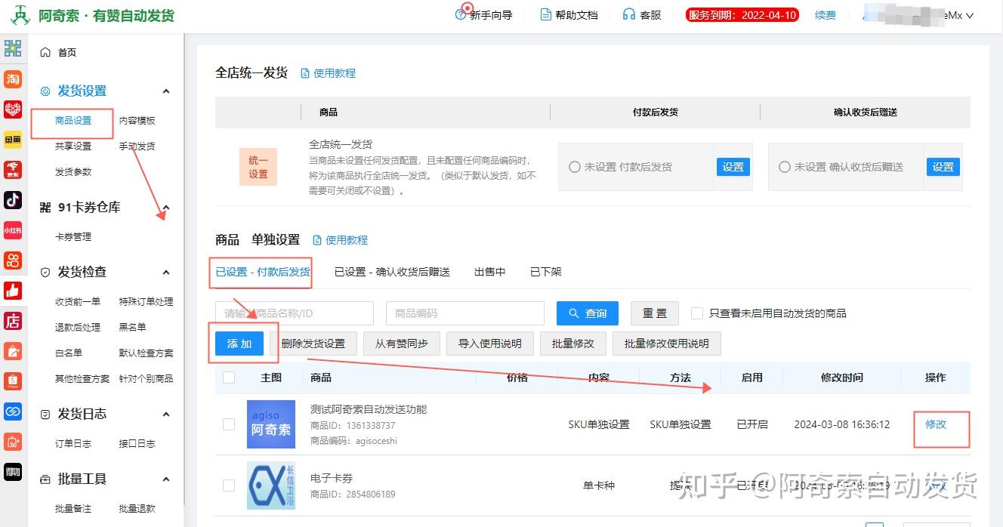
Task: Open 共享设置 in the sidebar
Action: click(73, 146)
